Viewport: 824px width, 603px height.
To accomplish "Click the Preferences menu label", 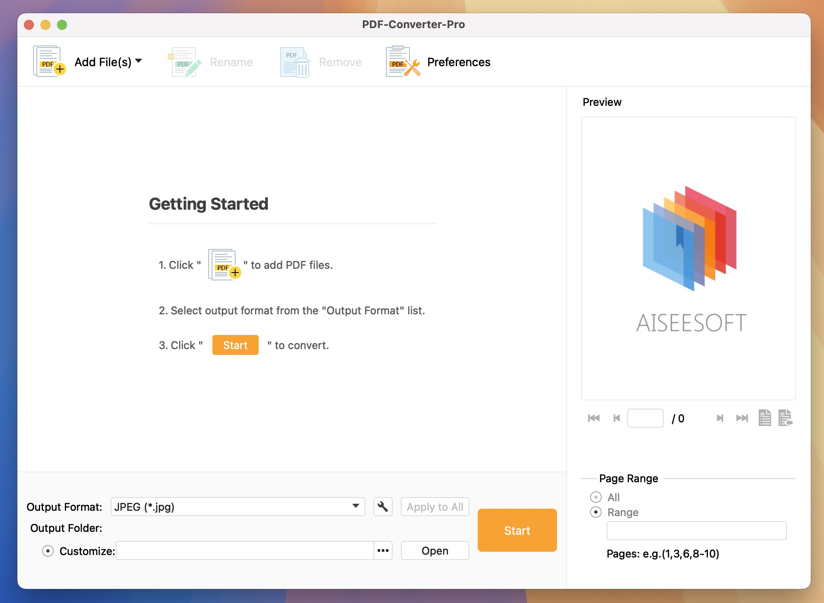I will [x=459, y=62].
